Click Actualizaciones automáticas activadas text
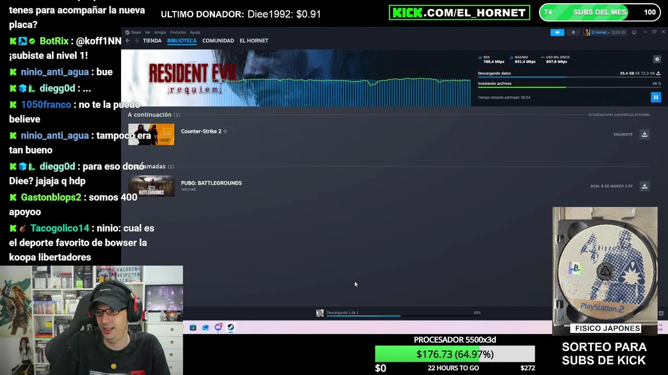Screen dimensions: 668x375 [619, 115]
